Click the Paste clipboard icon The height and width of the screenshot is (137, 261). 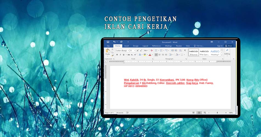coord(108,51)
